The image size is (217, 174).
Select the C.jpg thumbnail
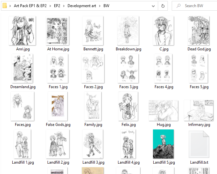pos(163,31)
